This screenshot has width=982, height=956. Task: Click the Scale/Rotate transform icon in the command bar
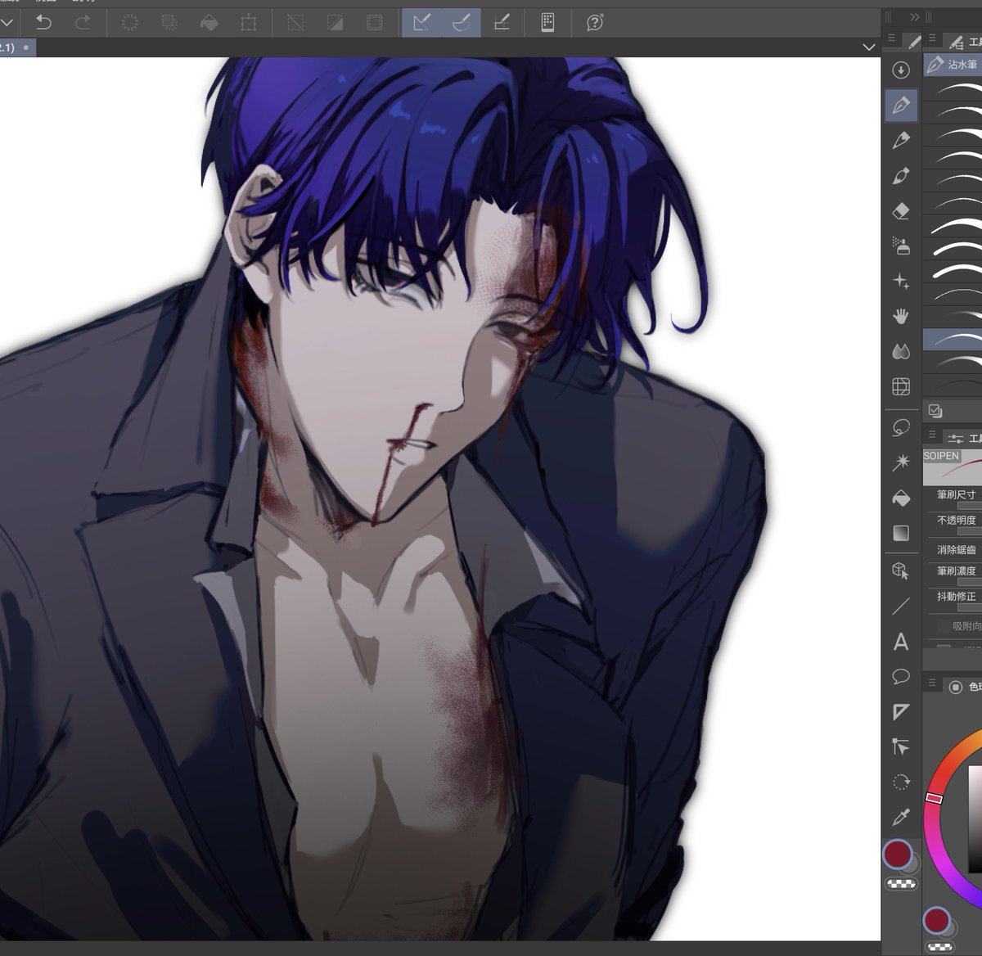(x=249, y=23)
